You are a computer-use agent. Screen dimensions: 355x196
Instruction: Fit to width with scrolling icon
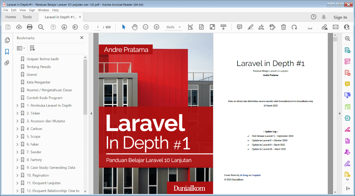click(x=190, y=27)
